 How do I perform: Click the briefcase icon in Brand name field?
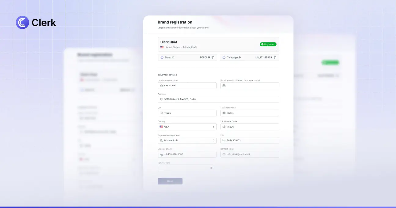[224, 86]
